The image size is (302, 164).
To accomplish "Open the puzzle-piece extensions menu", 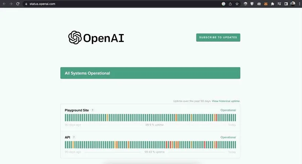I will (273, 4).
